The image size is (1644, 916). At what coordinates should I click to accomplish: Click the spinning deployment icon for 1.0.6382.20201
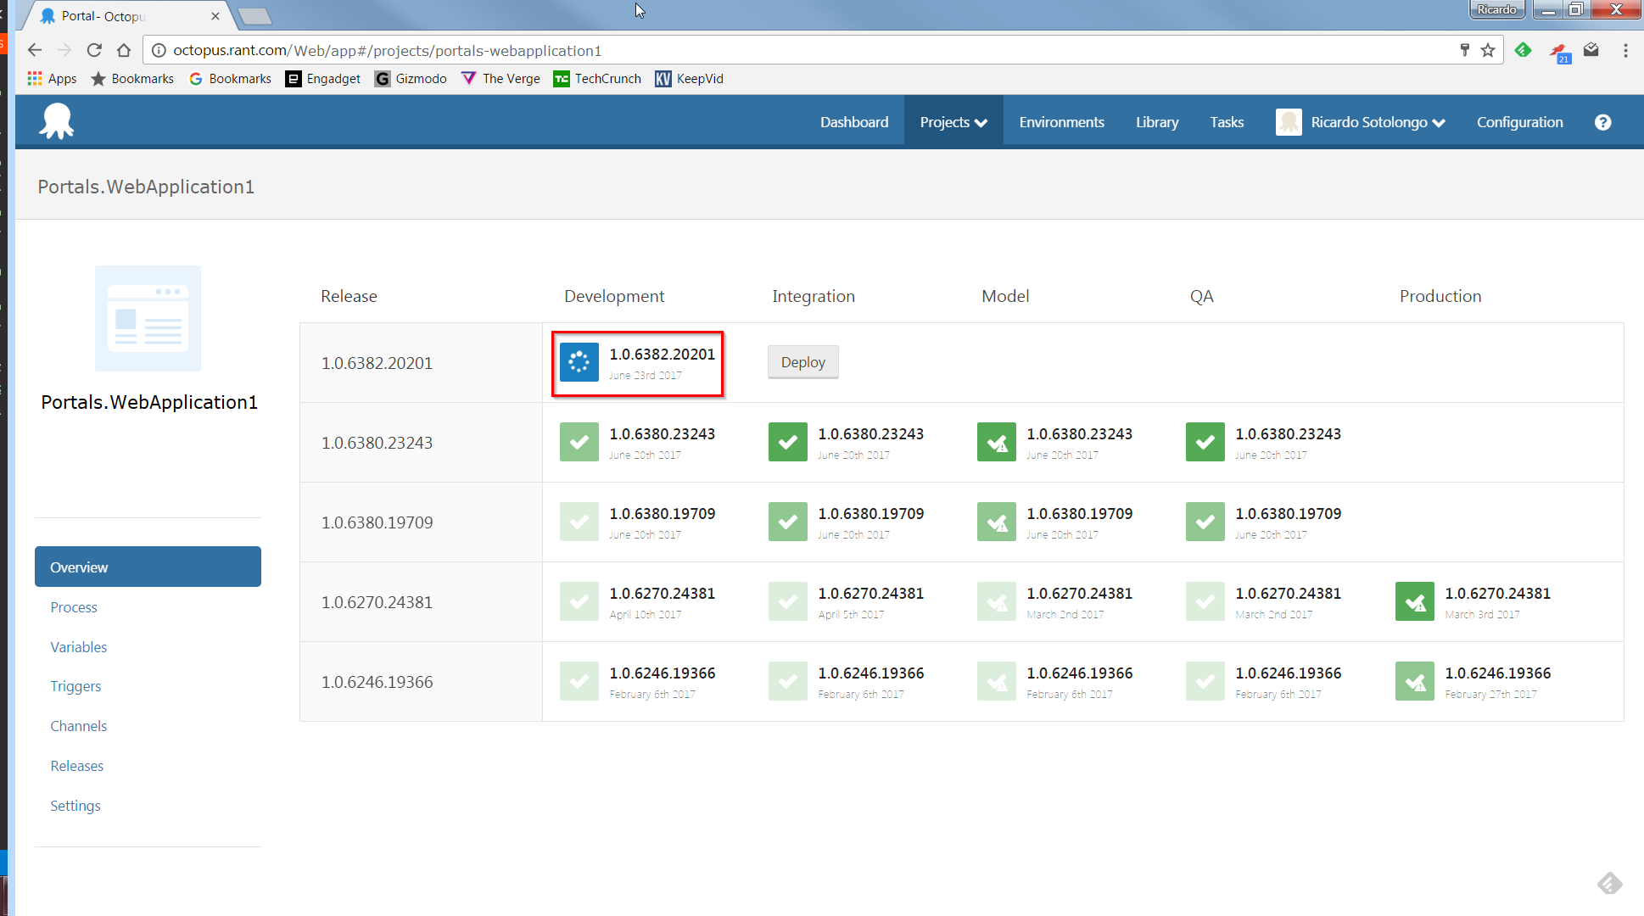coord(580,361)
